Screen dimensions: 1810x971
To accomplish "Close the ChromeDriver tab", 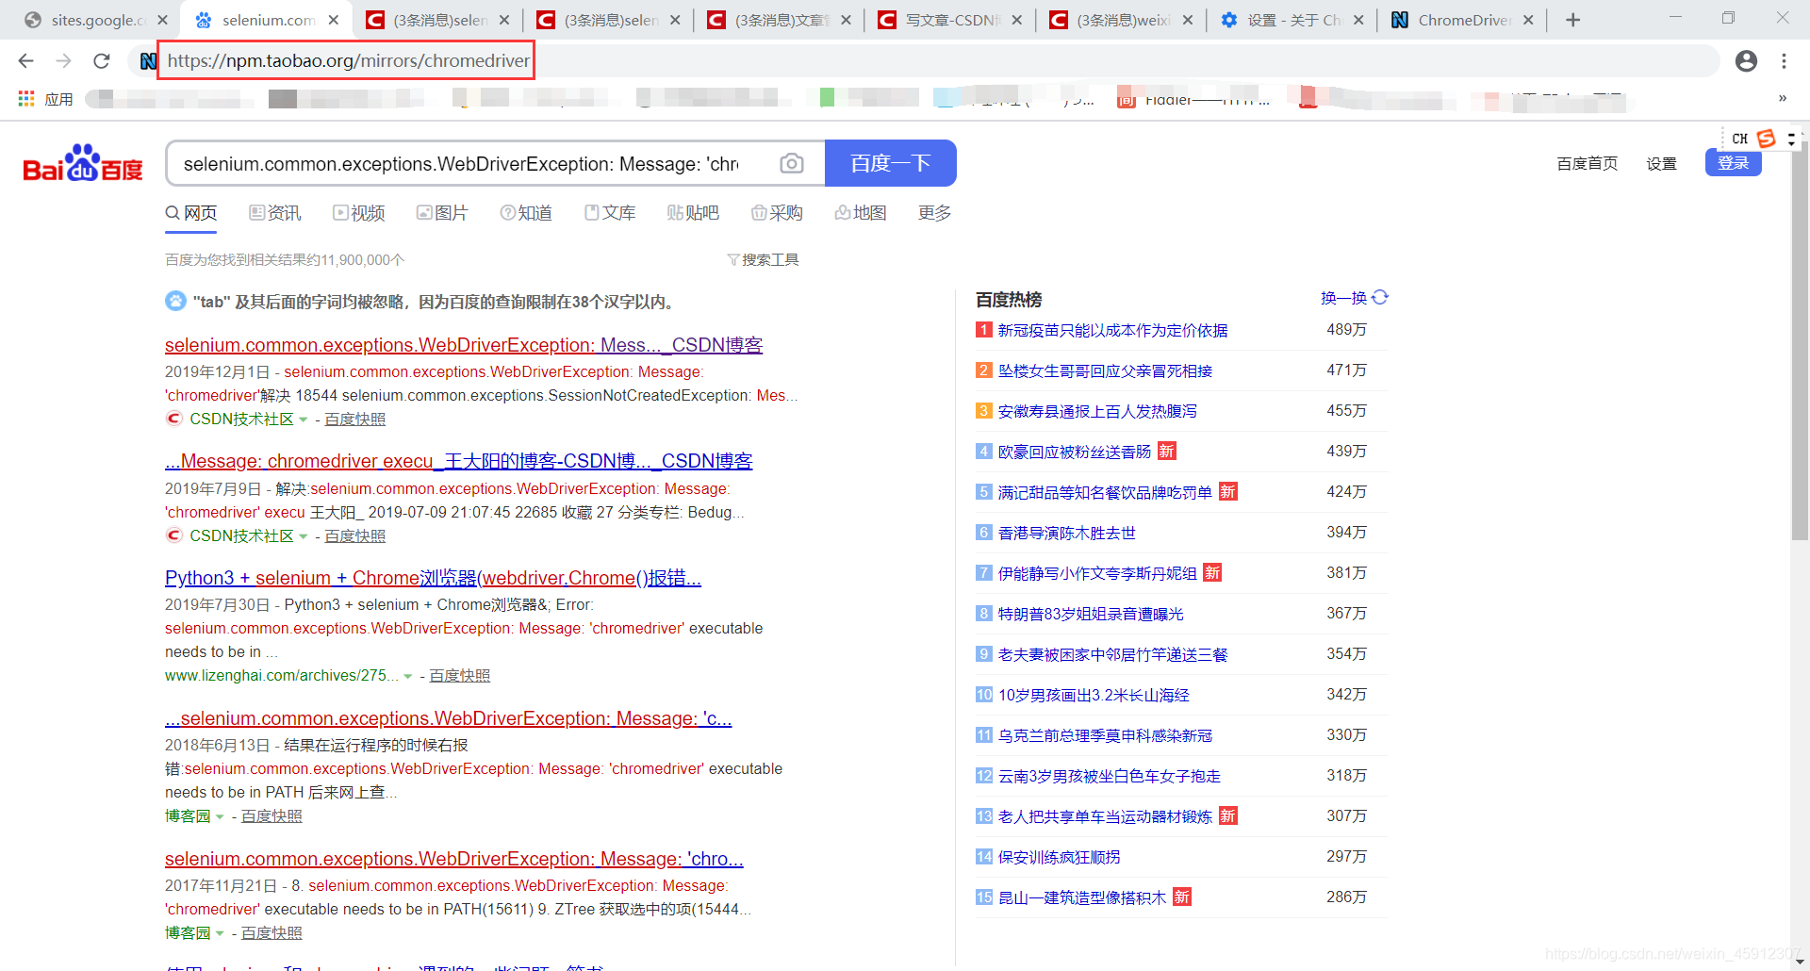I will coord(1528,20).
